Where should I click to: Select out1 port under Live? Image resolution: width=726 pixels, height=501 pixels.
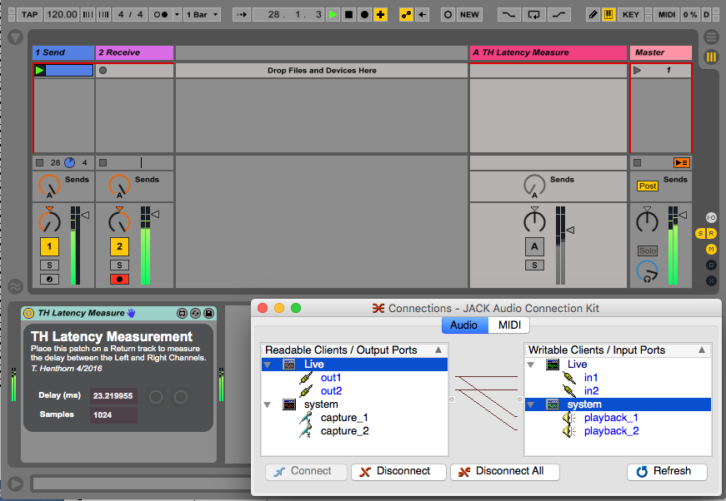tap(331, 378)
